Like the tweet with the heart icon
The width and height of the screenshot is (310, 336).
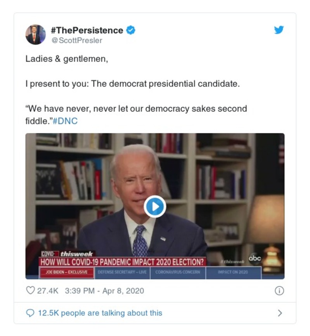click(x=30, y=291)
